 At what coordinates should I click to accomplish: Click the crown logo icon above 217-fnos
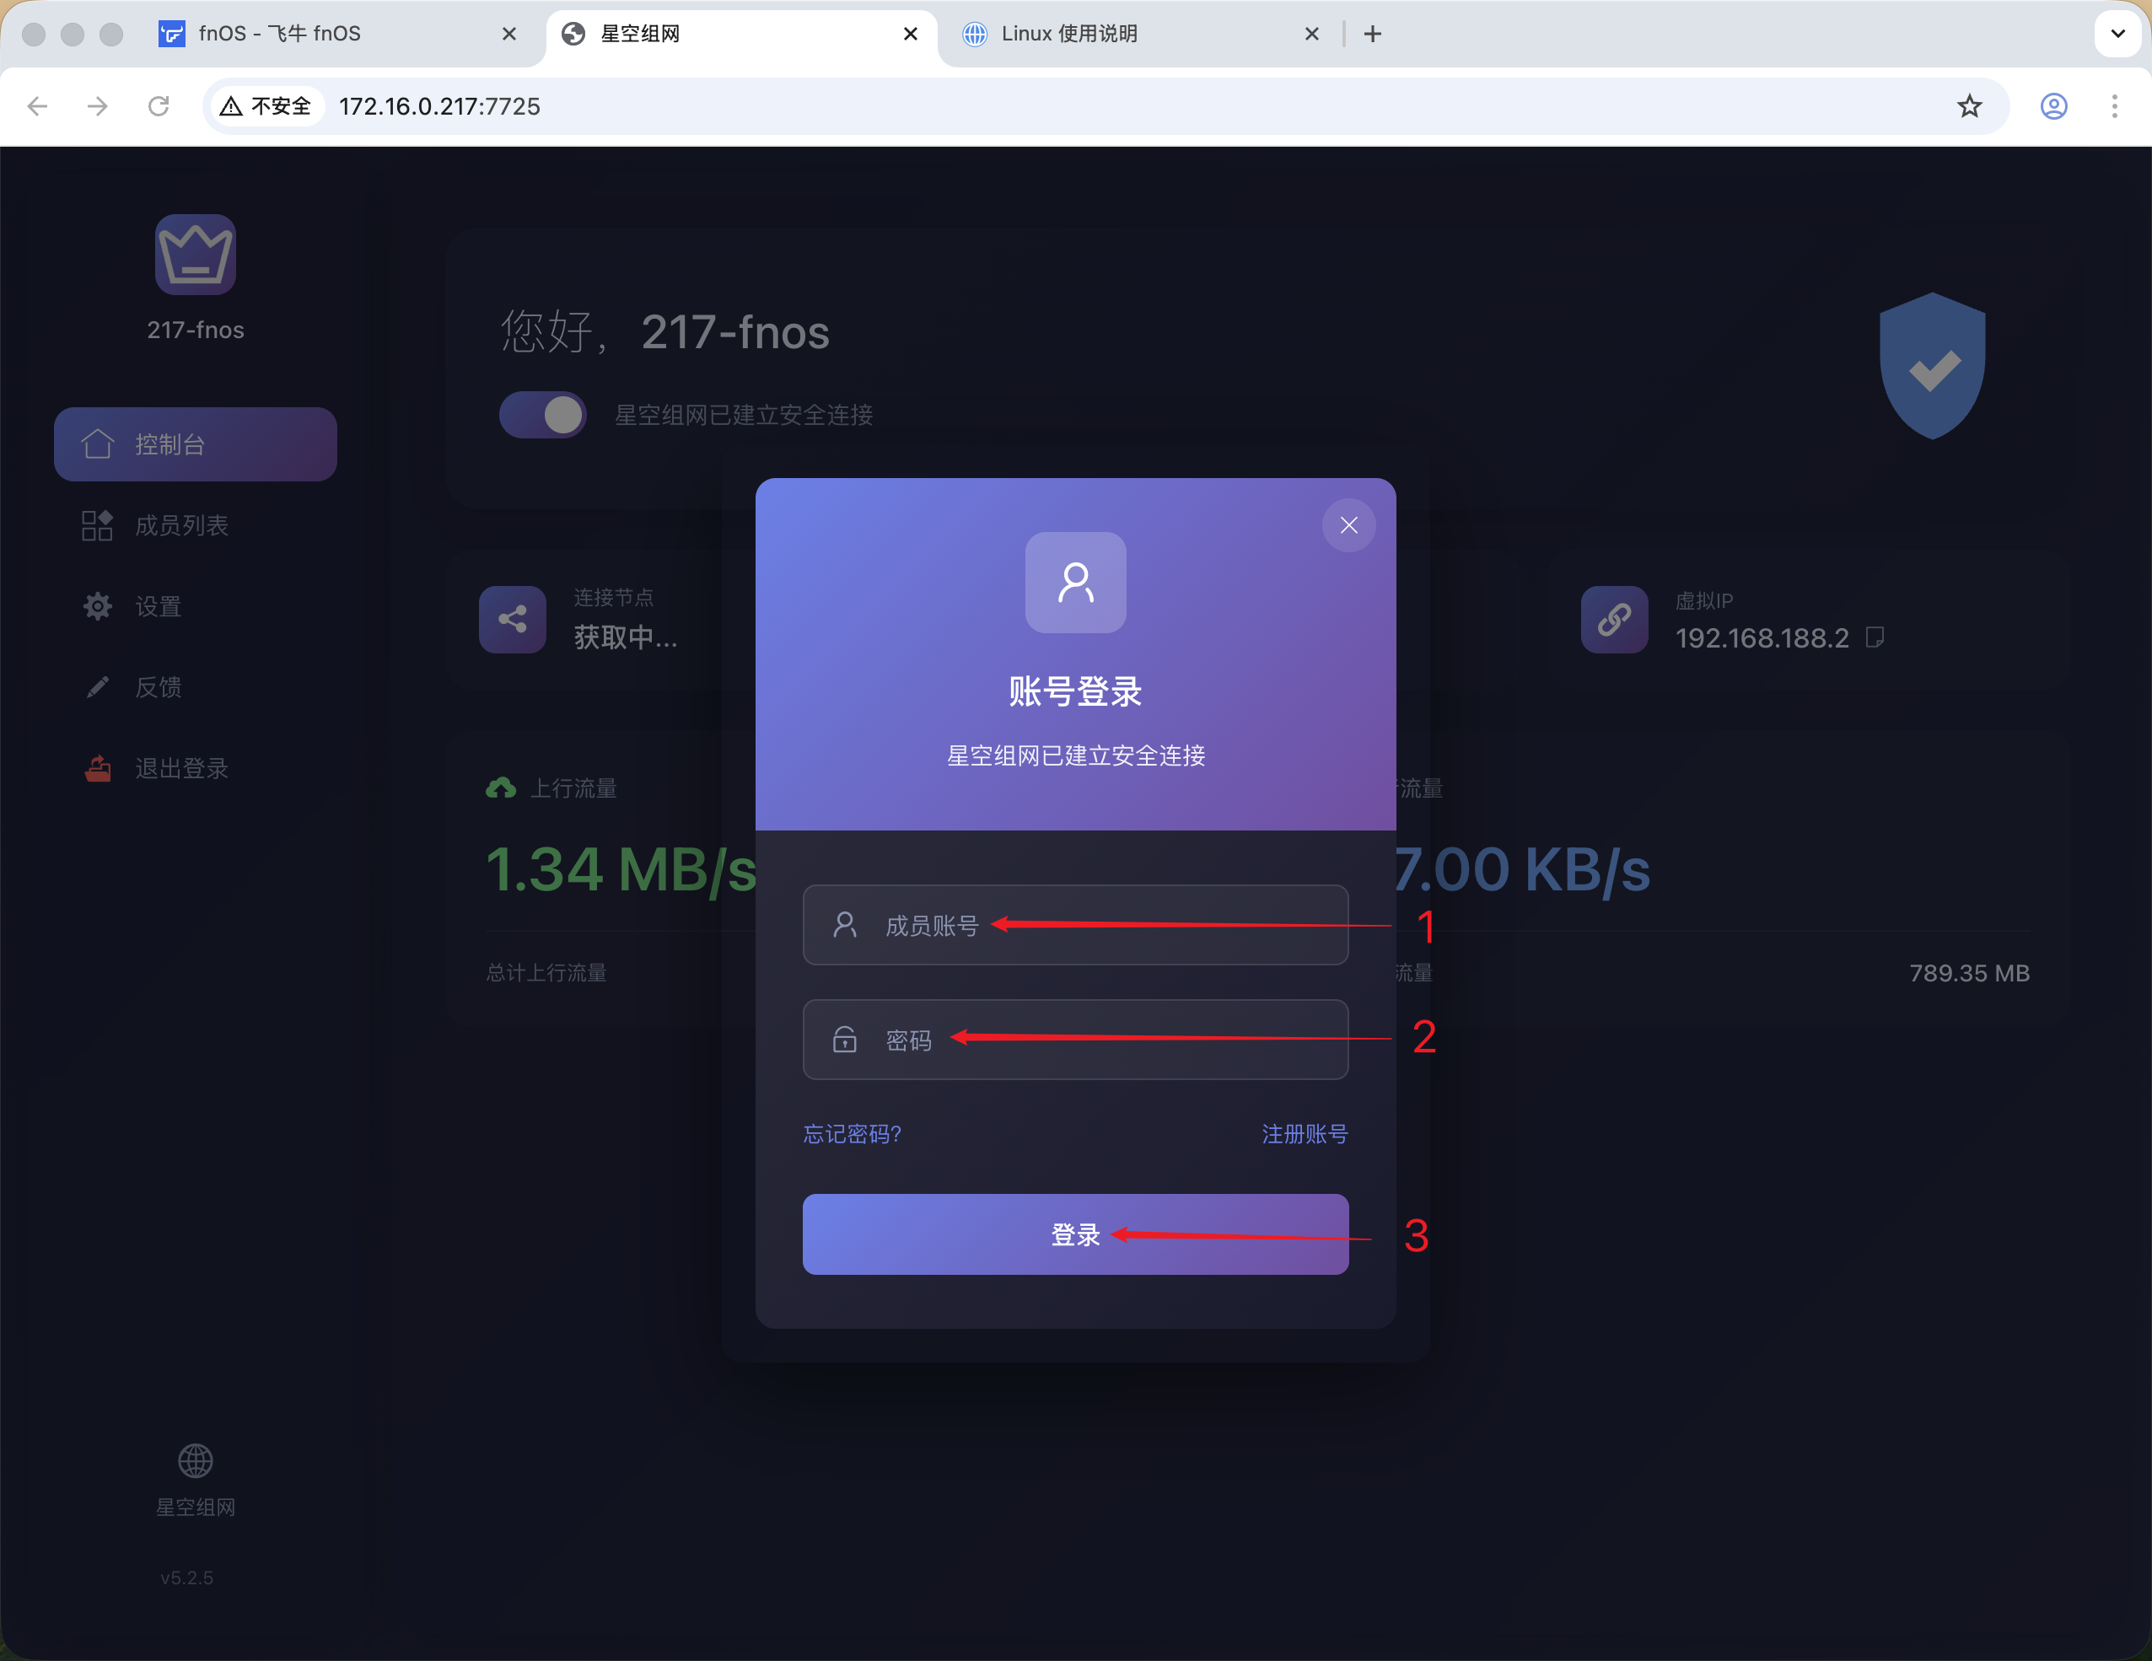[x=195, y=254]
